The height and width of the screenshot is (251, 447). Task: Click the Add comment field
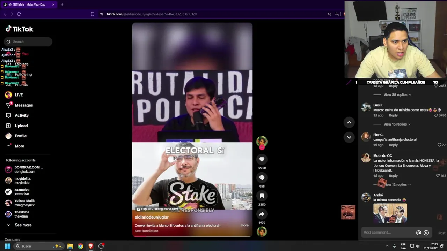pos(388,233)
